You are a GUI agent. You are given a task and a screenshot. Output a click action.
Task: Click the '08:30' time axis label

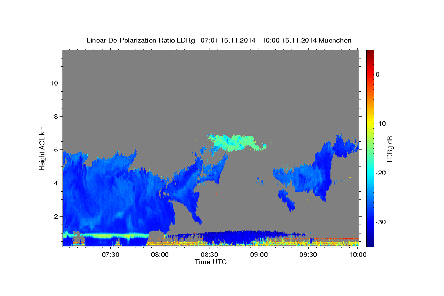(209, 255)
